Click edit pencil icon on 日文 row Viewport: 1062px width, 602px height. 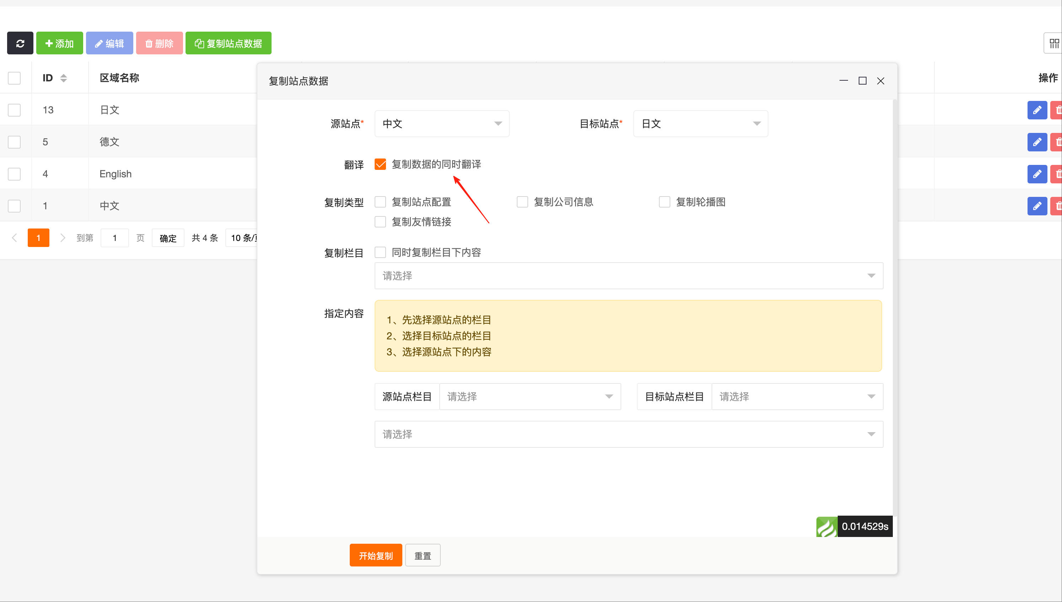(1037, 110)
